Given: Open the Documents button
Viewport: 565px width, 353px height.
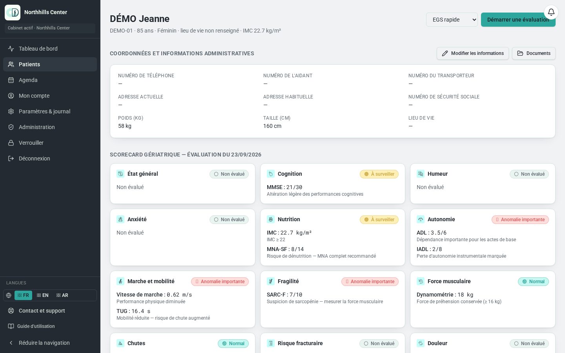Looking at the screenshot, I should [534, 53].
